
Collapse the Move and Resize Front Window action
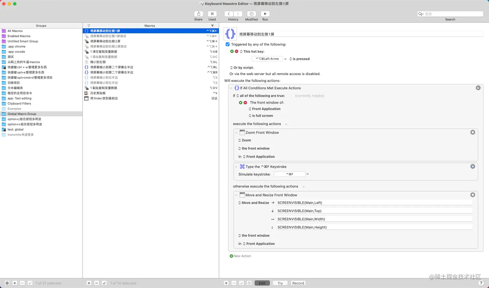pos(236,195)
